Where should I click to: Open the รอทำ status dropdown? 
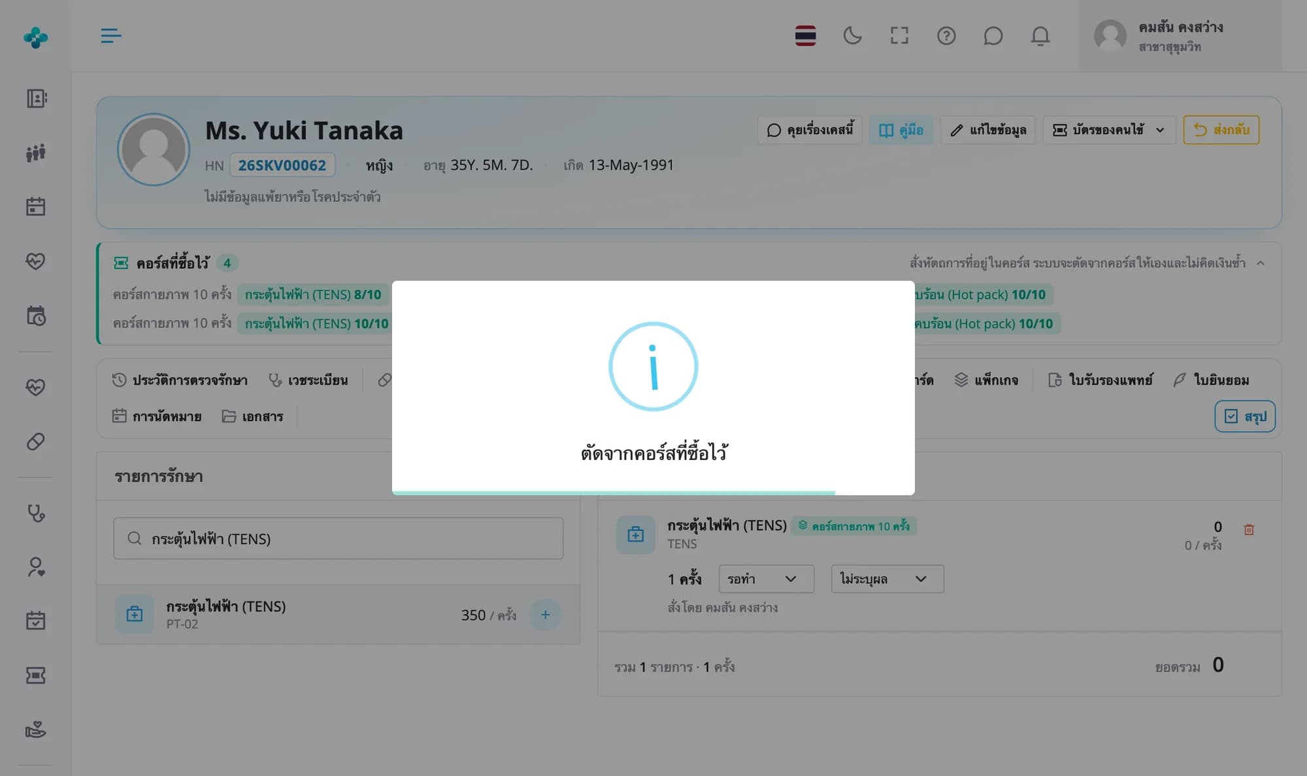click(x=767, y=579)
